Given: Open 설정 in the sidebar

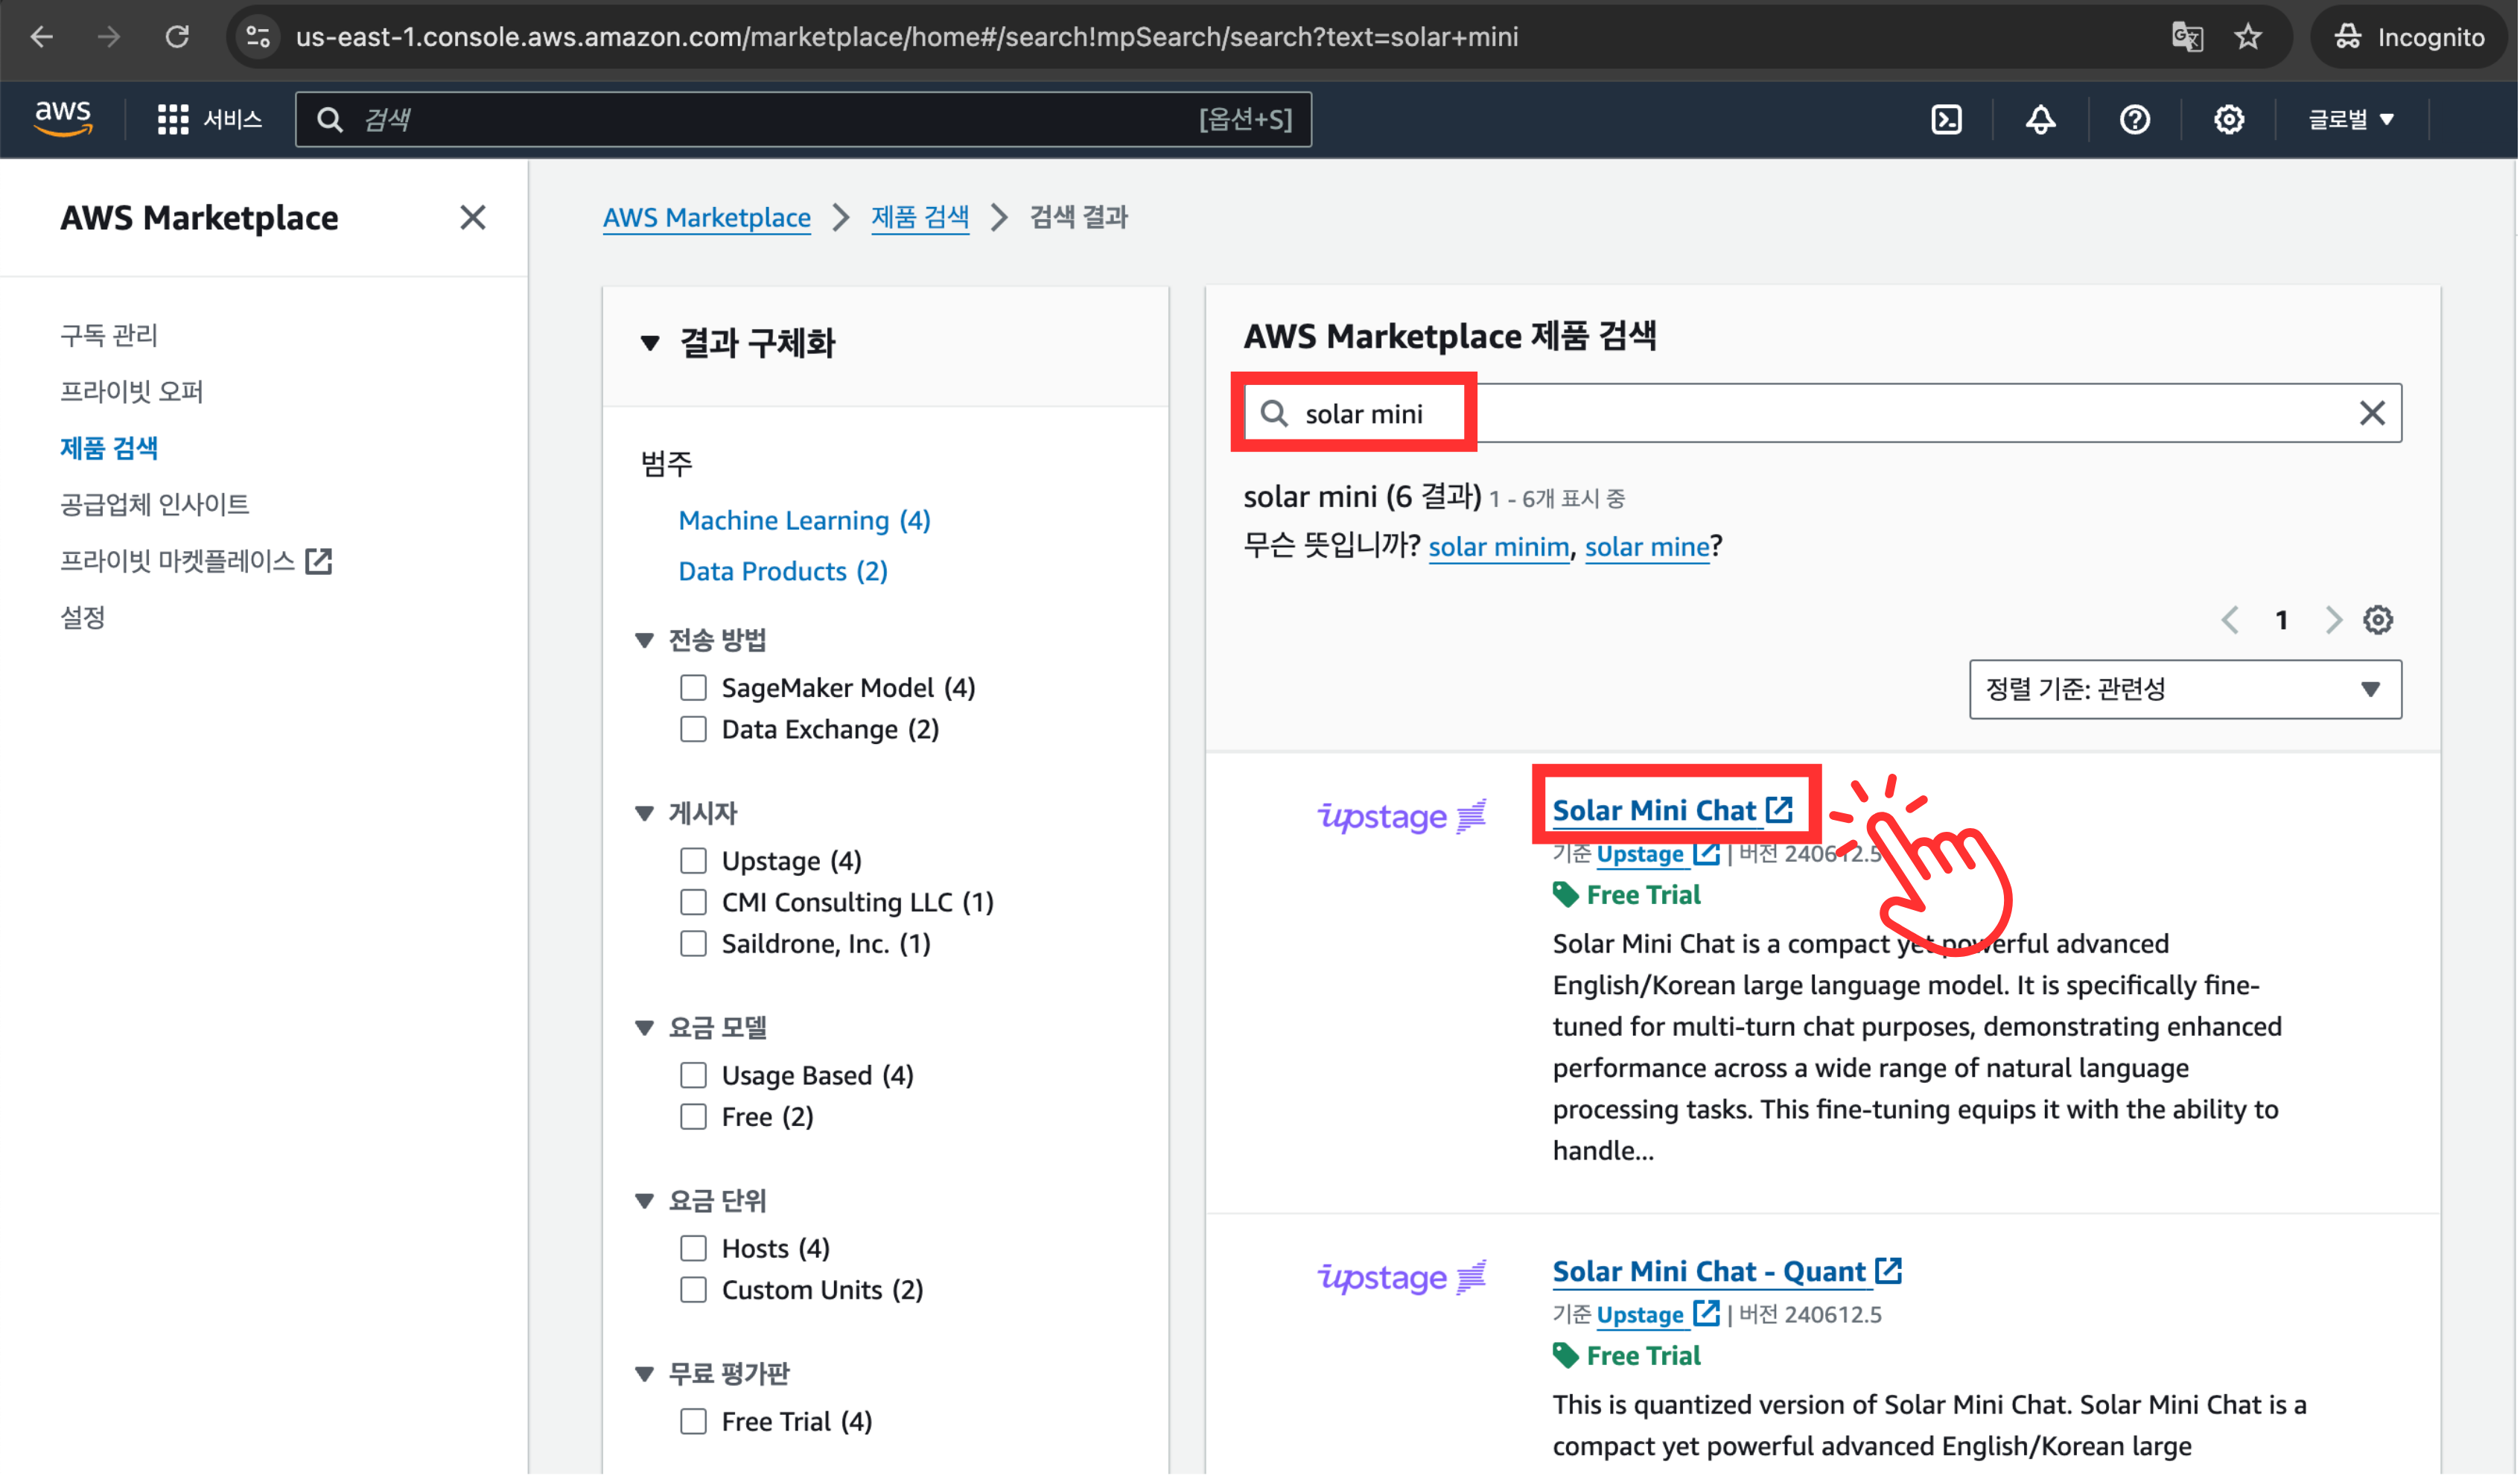Looking at the screenshot, I should click(x=82, y=617).
